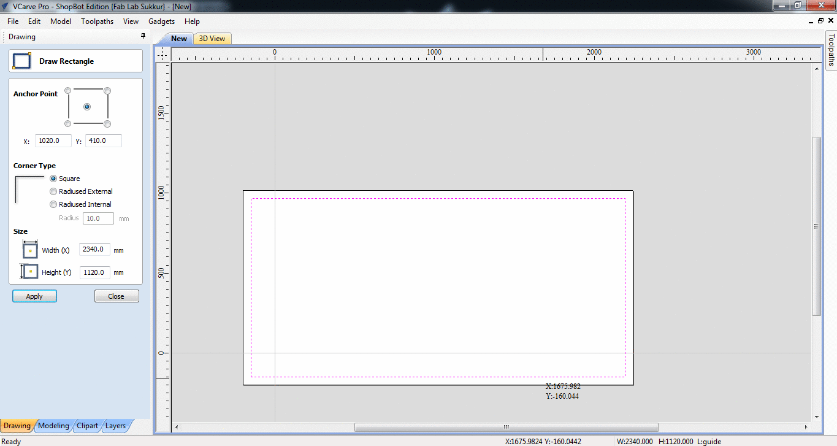Click the 'Corner Type' heading
The image size is (837, 446).
[34, 166]
